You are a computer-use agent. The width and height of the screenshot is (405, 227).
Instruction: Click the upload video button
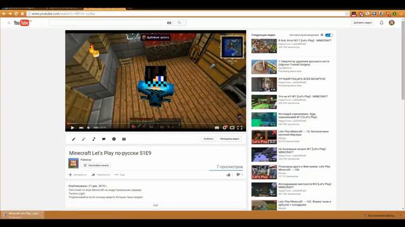[363, 23]
